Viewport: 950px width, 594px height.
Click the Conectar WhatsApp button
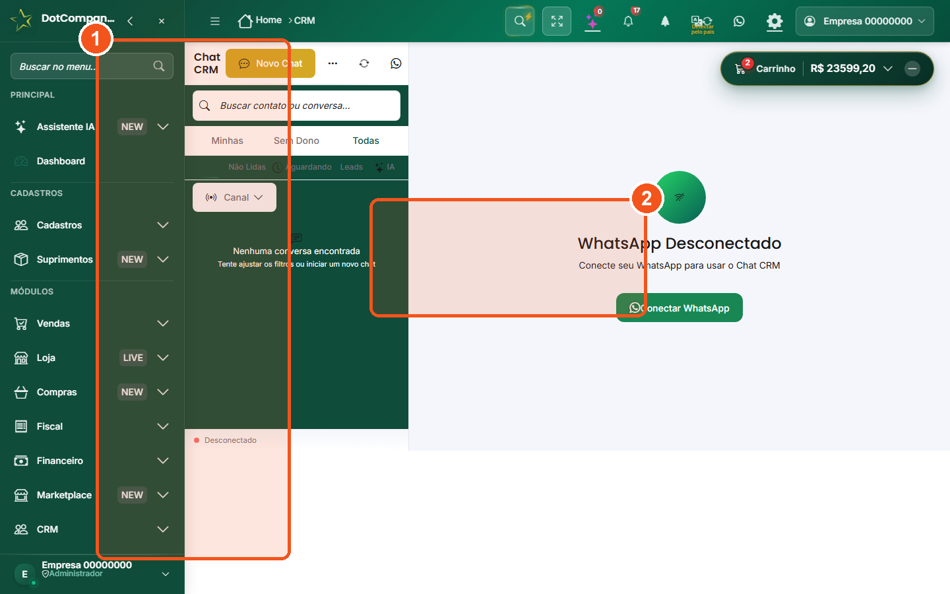(680, 308)
